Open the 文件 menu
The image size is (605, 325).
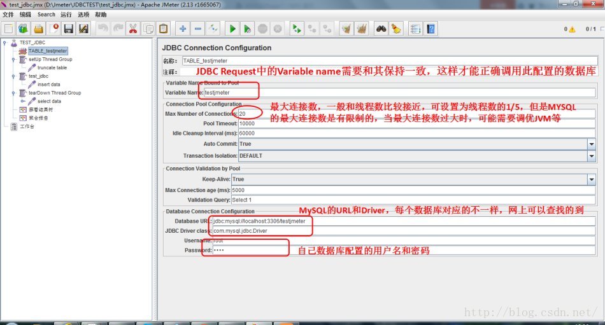pyautogui.click(x=8, y=15)
